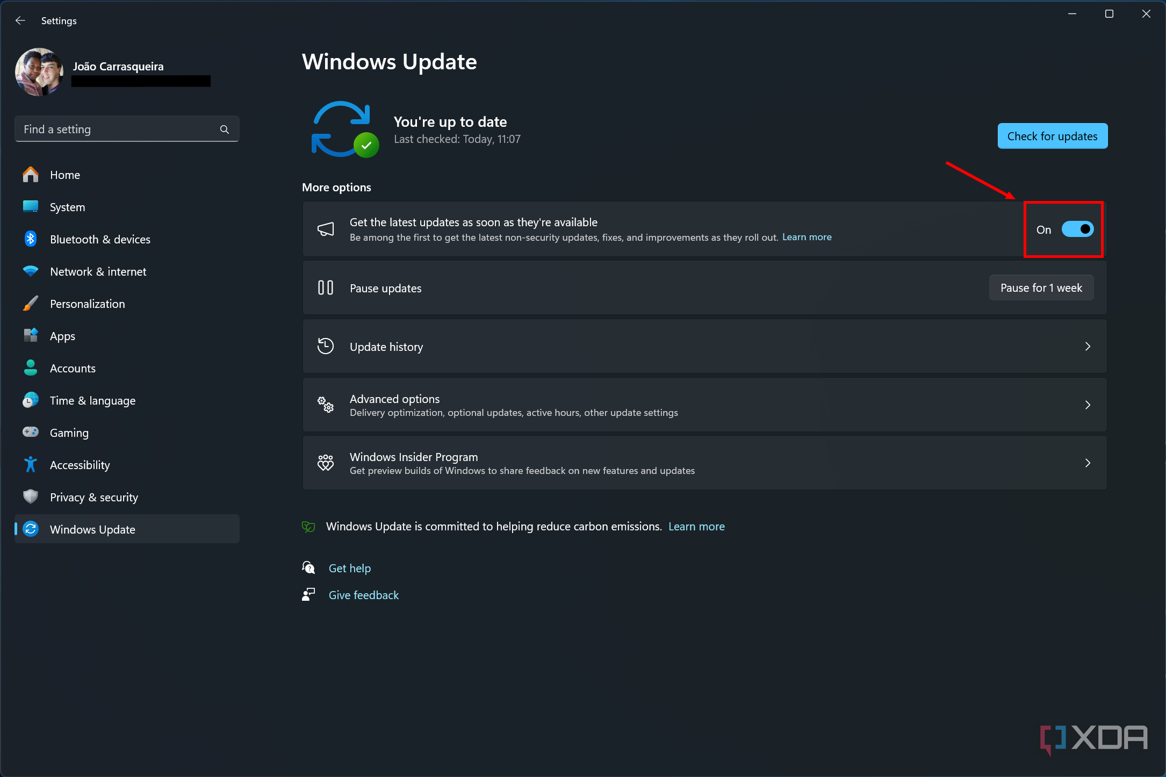Expand the Update history row
The height and width of the screenshot is (777, 1166).
coord(1088,346)
